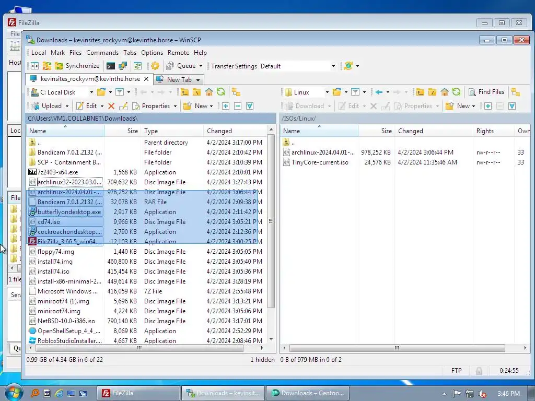Click local Select Files plus icon
Screen dimensions: 535x401
(226, 106)
